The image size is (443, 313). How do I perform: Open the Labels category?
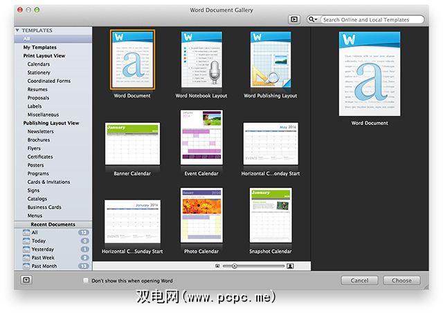(35, 106)
